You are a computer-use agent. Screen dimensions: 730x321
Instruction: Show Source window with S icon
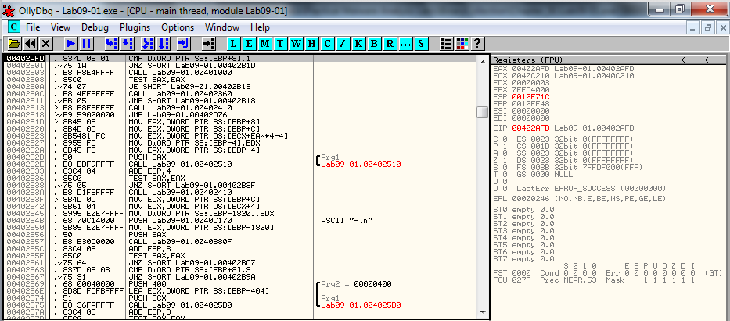421,44
